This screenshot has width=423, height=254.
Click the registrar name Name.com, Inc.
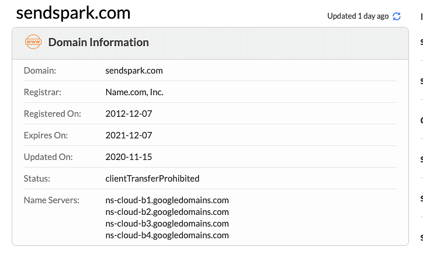click(x=134, y=92)
